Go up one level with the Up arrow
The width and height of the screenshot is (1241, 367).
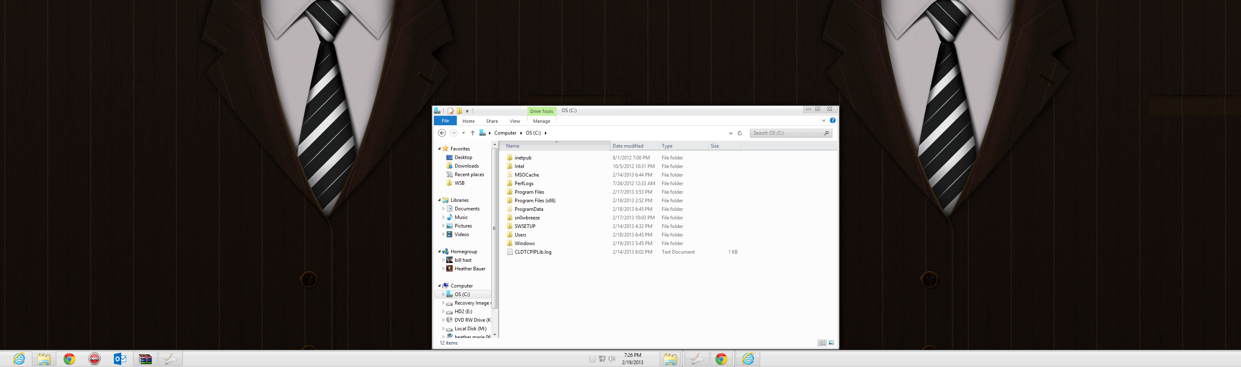pyautogui.click(x=473, y=133)
